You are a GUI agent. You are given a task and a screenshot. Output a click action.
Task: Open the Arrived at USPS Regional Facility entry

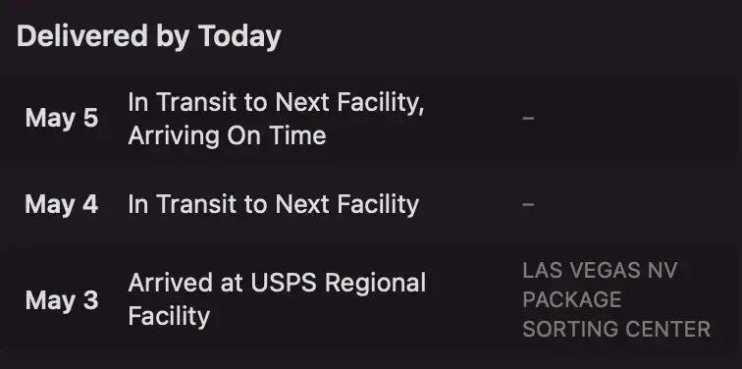pos(371,300)
